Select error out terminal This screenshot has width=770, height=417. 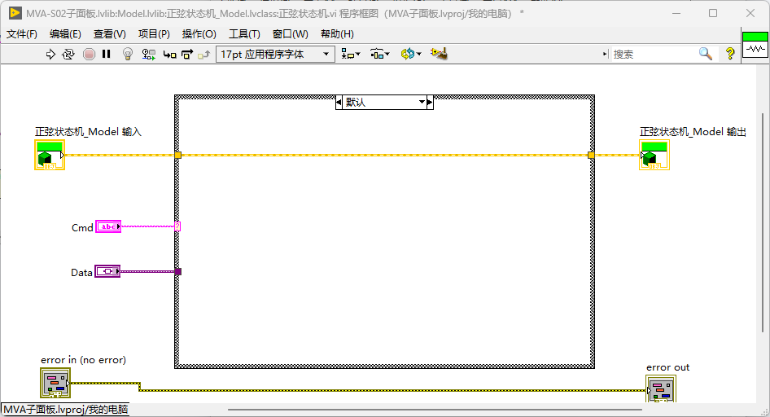point(661,389)
